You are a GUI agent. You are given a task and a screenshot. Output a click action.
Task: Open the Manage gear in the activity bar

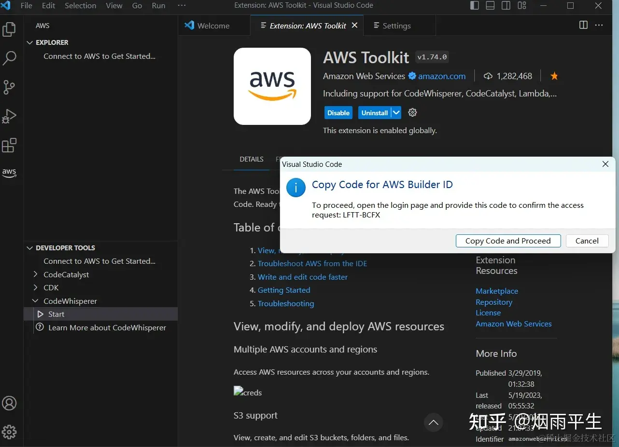click(9, 432)
